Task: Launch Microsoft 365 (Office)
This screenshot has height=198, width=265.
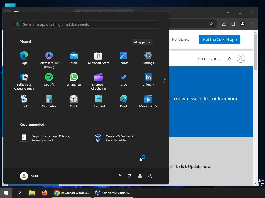Action: pyautogui.click(x=49, y=60)
